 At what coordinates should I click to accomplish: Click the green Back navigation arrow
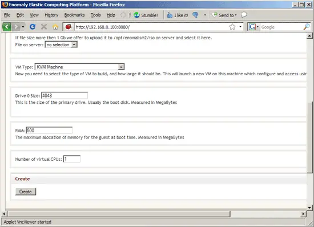[x=6, y=27]
